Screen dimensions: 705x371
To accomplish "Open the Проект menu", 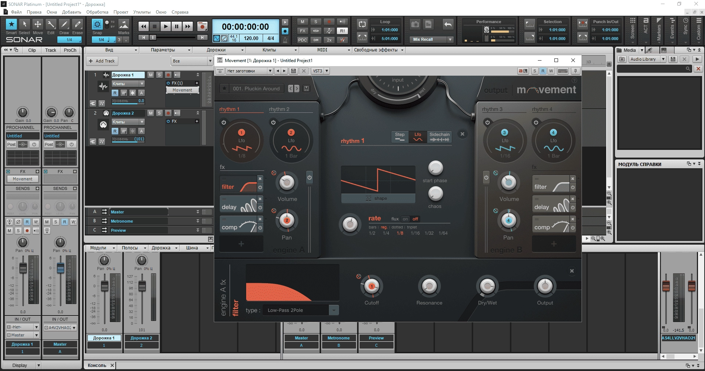I will (x=121, y=12).
